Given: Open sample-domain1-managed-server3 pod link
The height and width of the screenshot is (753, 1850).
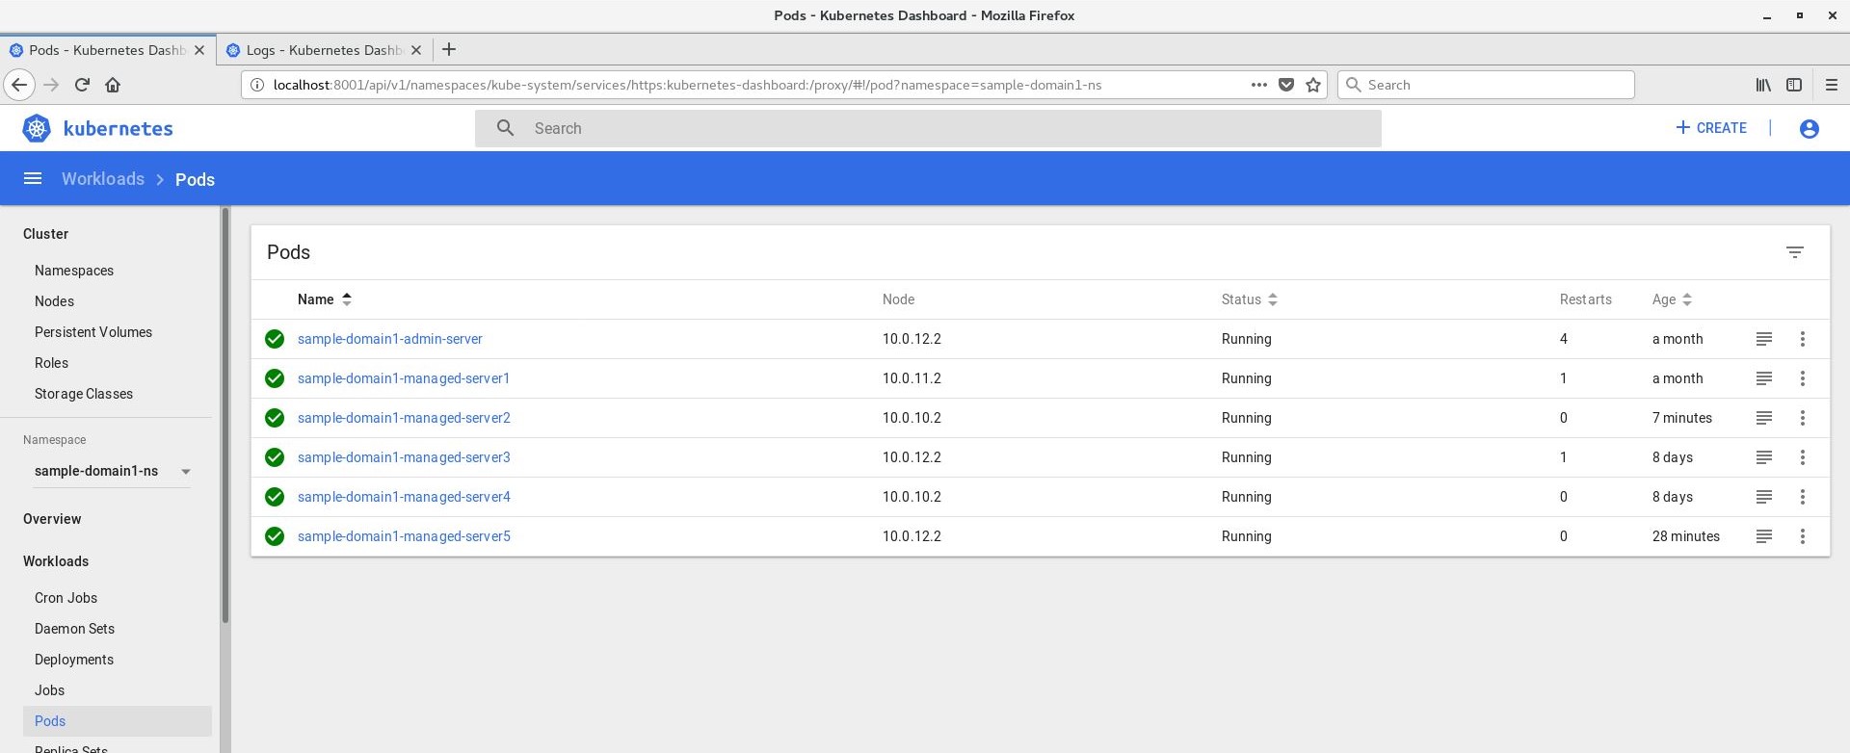Looking at the screenshot, I should click(404, 457).
